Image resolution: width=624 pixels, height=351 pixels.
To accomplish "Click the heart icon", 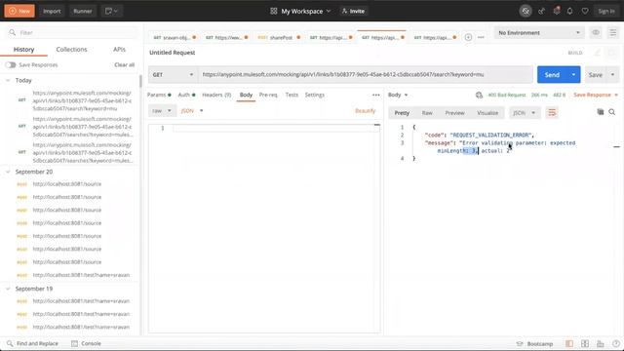I will (585, 11).
